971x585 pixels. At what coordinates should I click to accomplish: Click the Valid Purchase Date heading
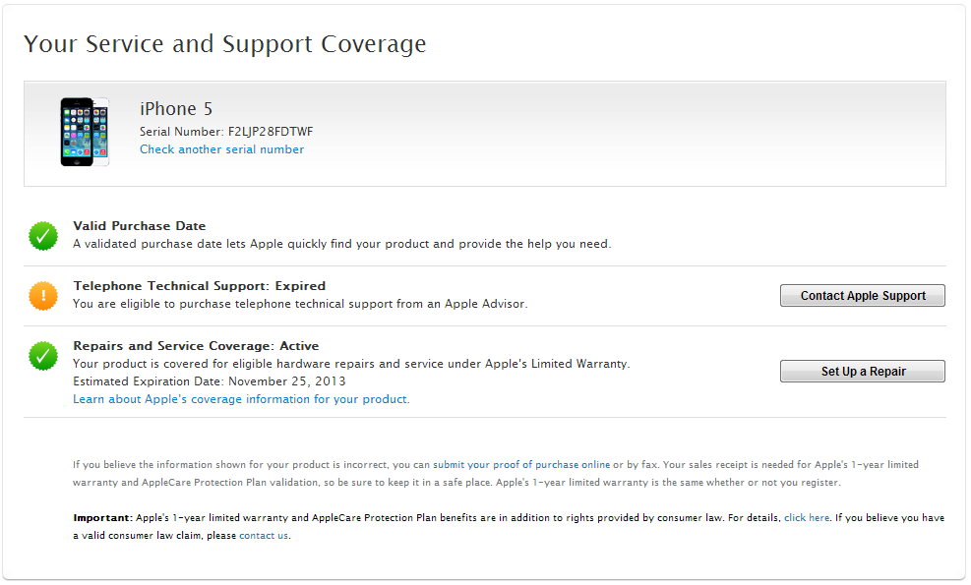[140, 226]
